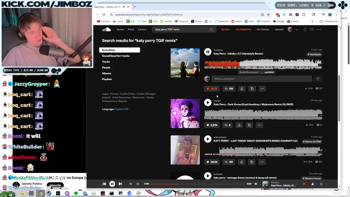
Task: Submit search with magnifier icon
Action: (x=211, y=29)
